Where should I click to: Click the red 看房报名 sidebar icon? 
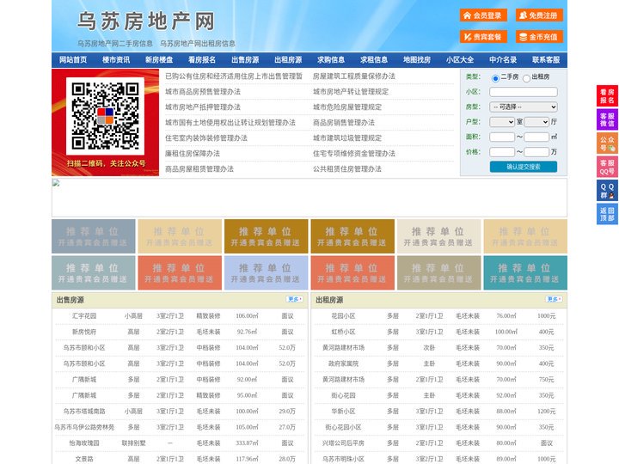[x=607, y=96]
